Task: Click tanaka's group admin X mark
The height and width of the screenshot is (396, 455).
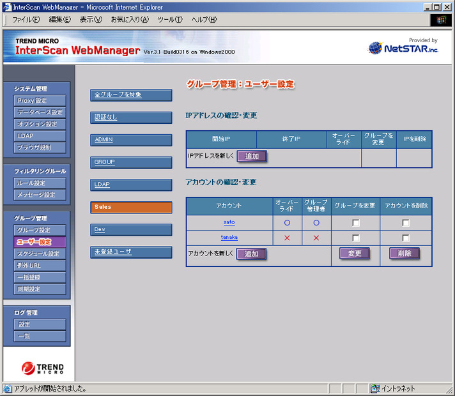Action: click(316, 238)
